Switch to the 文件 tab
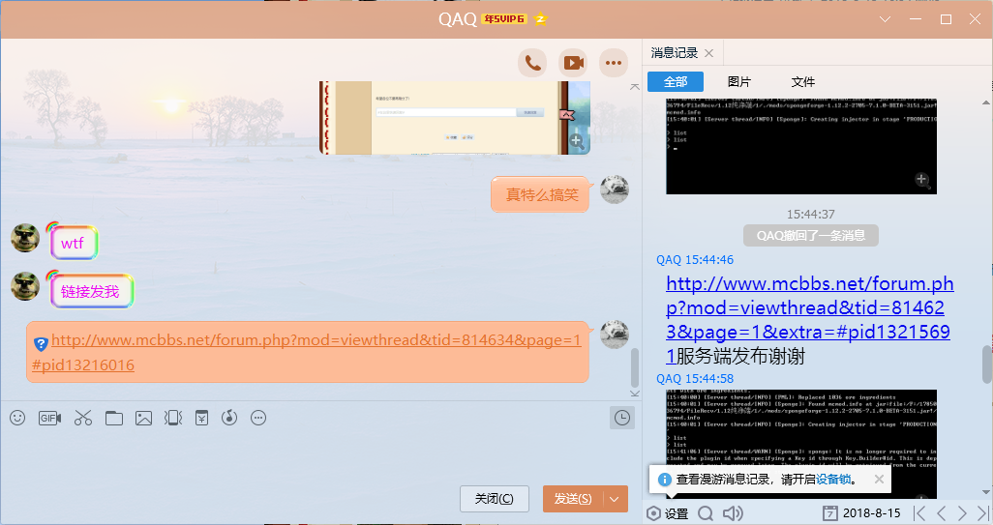This screenshot has width=993, height=525. 803,81
